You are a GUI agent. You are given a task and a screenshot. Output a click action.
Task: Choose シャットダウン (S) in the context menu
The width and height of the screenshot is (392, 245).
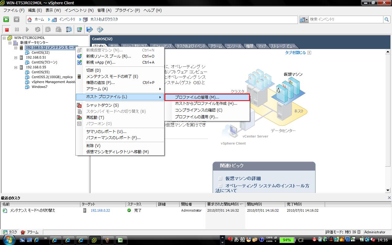coord(120,105)
